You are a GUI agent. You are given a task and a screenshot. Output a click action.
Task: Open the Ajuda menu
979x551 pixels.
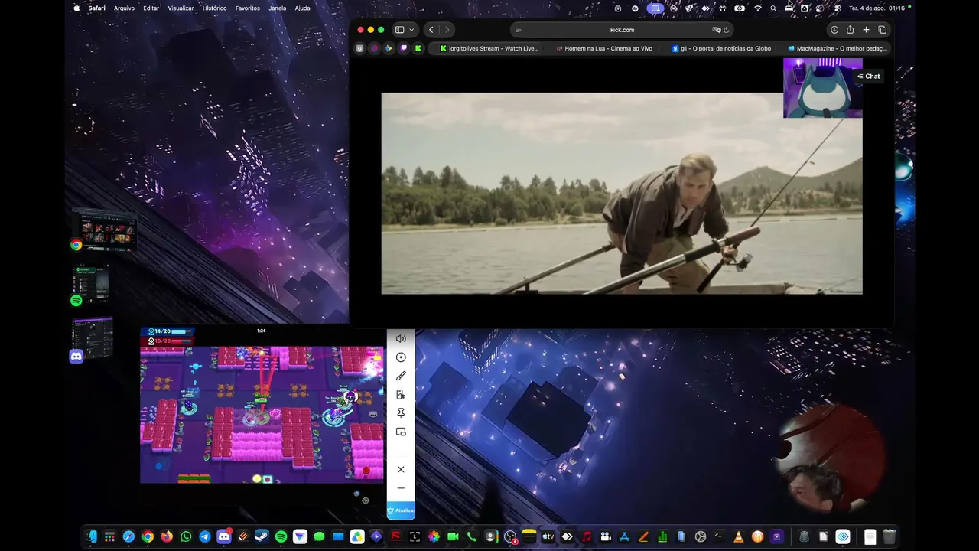[302, 8]
